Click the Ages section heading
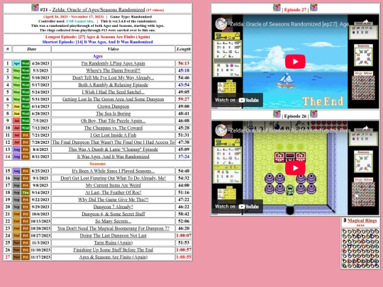The image size is (383, 287). coord(97,56)
